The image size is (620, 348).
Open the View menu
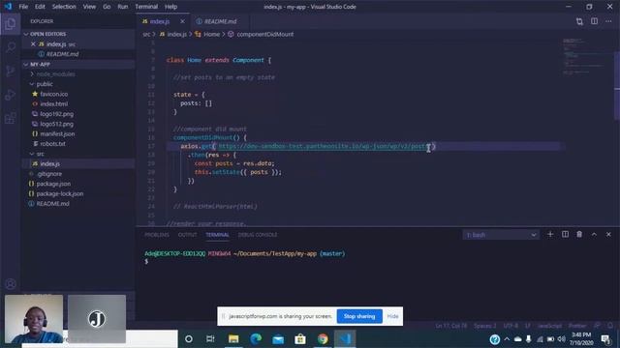(89, 7)
